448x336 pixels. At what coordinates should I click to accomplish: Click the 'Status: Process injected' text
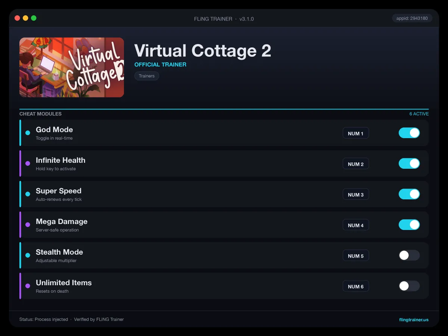[44, 320]
